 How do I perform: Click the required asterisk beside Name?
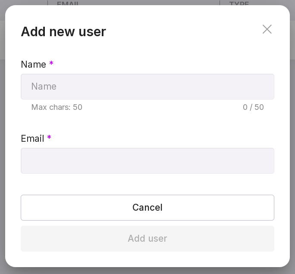[51, 64]
